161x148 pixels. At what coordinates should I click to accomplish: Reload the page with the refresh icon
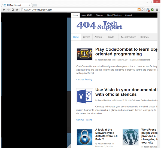(13, 10)
